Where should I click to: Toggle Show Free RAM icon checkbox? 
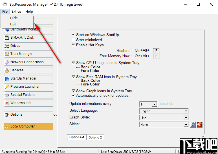click(x=73, y=77)
